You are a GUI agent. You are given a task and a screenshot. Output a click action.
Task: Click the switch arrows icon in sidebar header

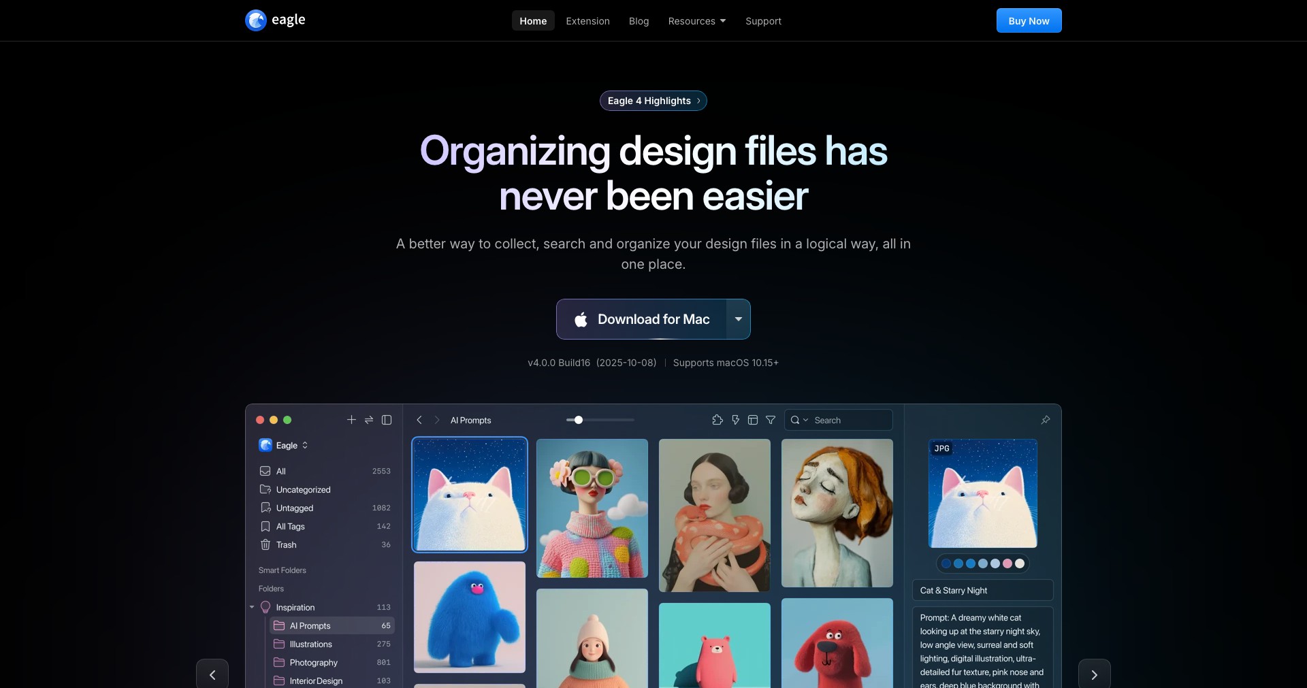pos(369,420)
